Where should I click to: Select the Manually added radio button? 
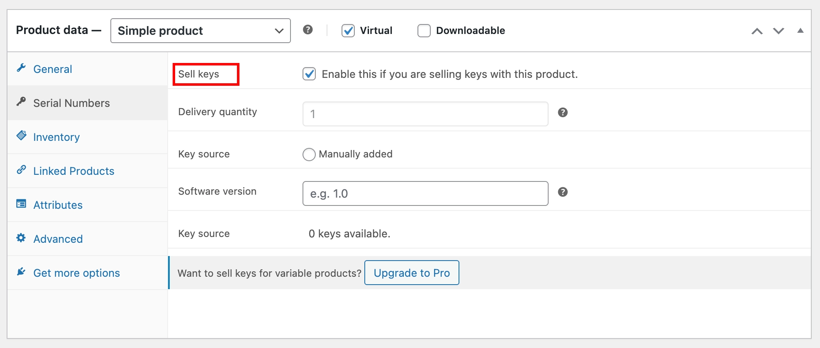point(309,155)
